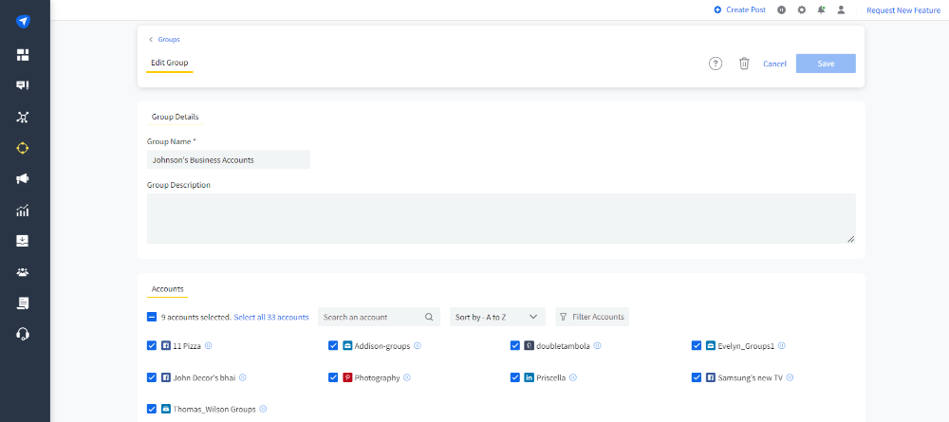Uncheck the Photography account checkbox
Image resolution: width=949 pixels, height=422 pixels.
coord(333,377)
